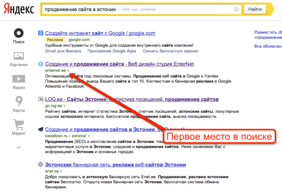Open the Скачать бесплатную версию sitelink
This screenshot has height=196, width=282.
click(x=170, y=51)
